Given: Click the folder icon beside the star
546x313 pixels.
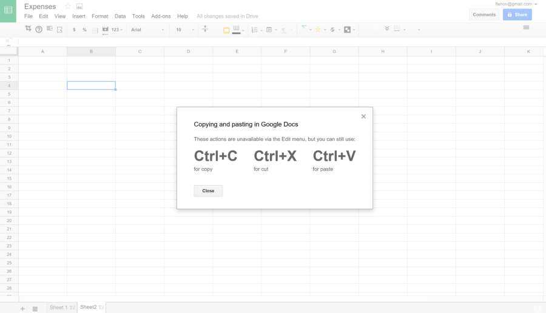Looking at the screenshot, I should (79, 6).
